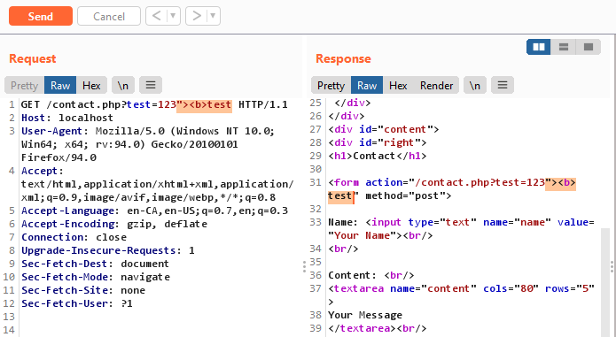Click the Content: <br/> response line
This screenshot has height=337, width=616.
[x=370, y=275]
